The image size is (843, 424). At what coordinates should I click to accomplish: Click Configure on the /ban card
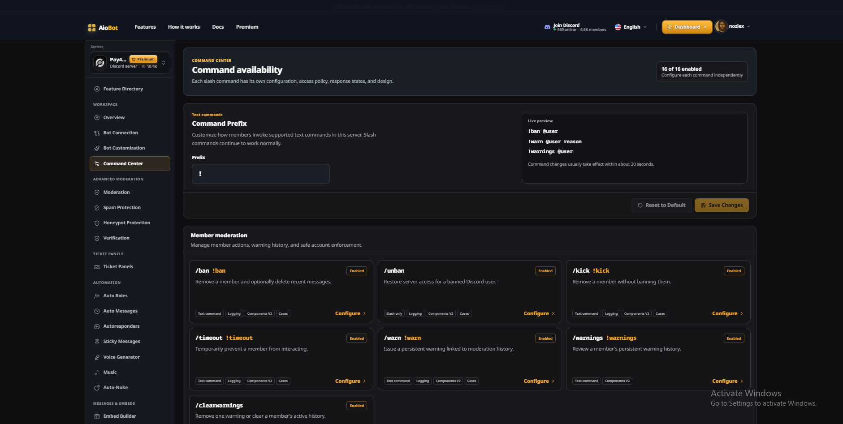click(350, 313)
